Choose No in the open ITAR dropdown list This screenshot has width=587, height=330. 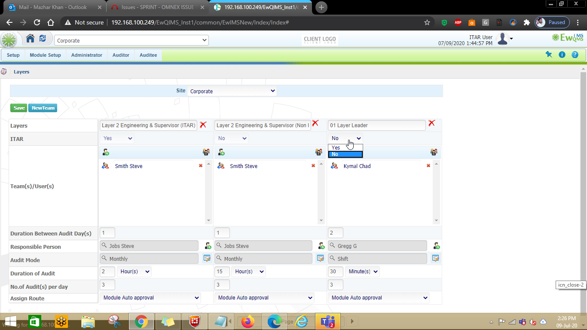point(345,154)
